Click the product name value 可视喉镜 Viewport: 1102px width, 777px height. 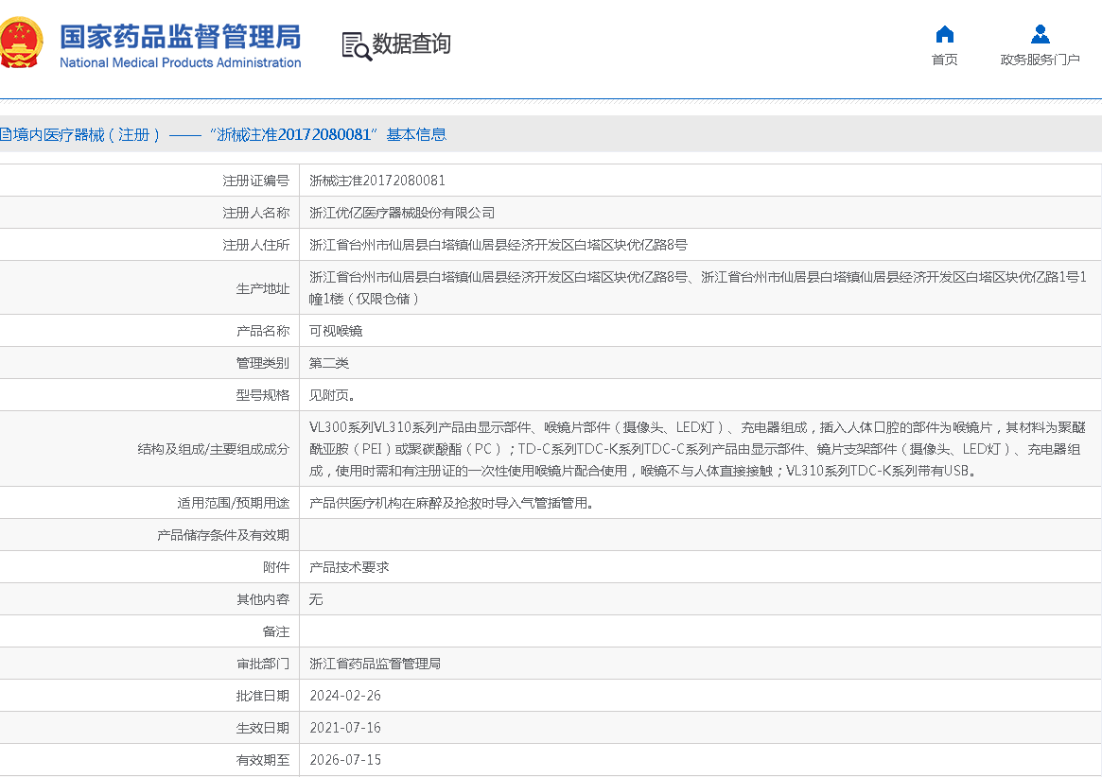point(336,331)
